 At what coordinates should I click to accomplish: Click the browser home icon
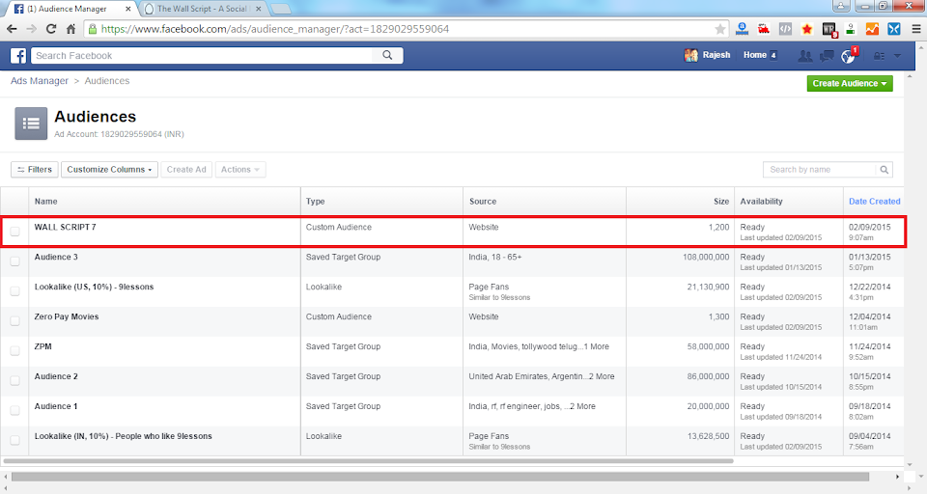pos(70,29)
